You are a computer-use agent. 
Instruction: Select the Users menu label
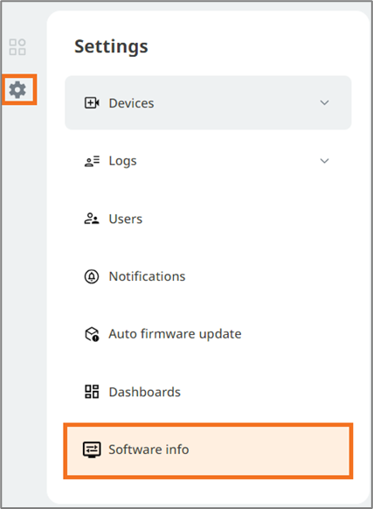tap(126, 220)
